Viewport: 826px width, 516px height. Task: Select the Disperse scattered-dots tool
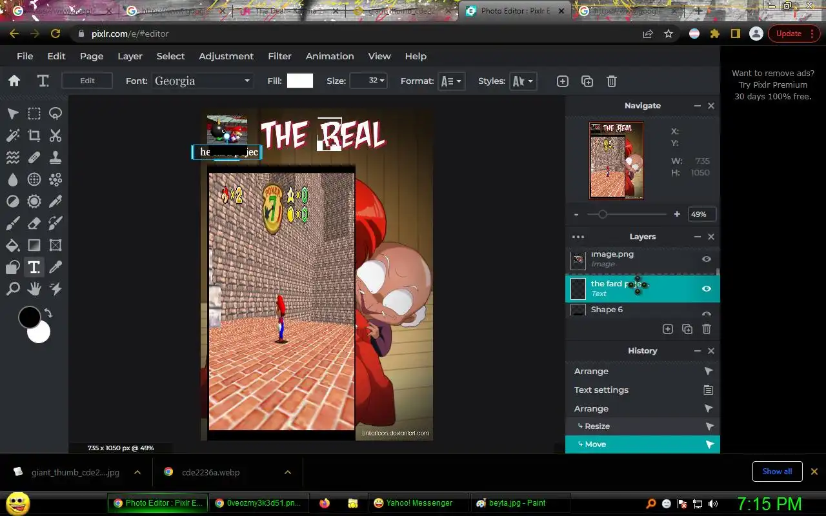(55, 179)
